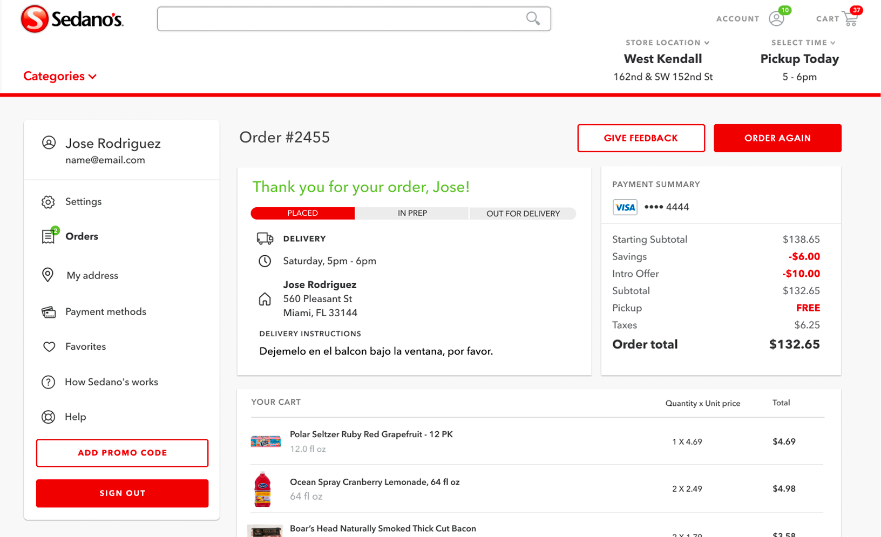This screenshot has width=881, height=537.
Task: Open the Help page
Action: pyautogui.click(x=75, y=417)
